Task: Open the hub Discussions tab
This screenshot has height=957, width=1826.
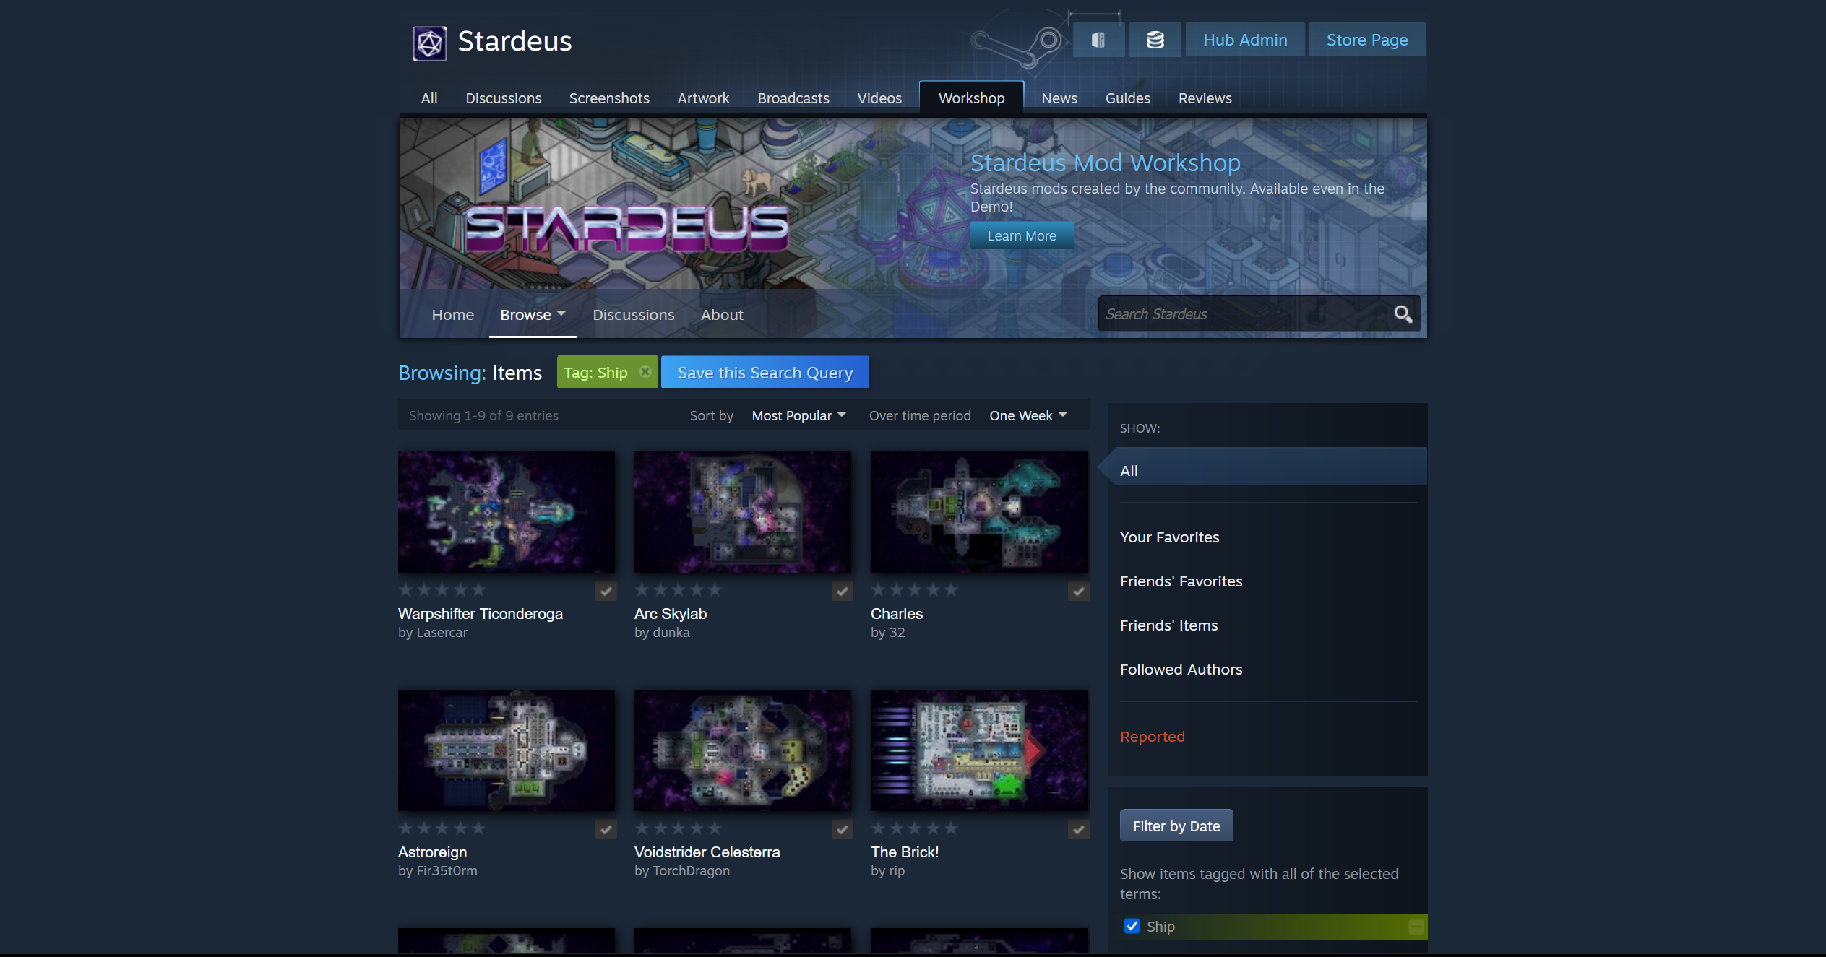Action: click(x=503, y=98)
